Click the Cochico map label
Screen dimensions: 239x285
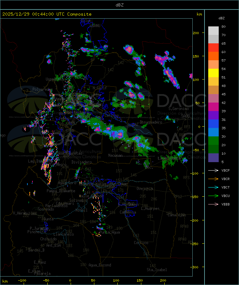coord(141,243)
